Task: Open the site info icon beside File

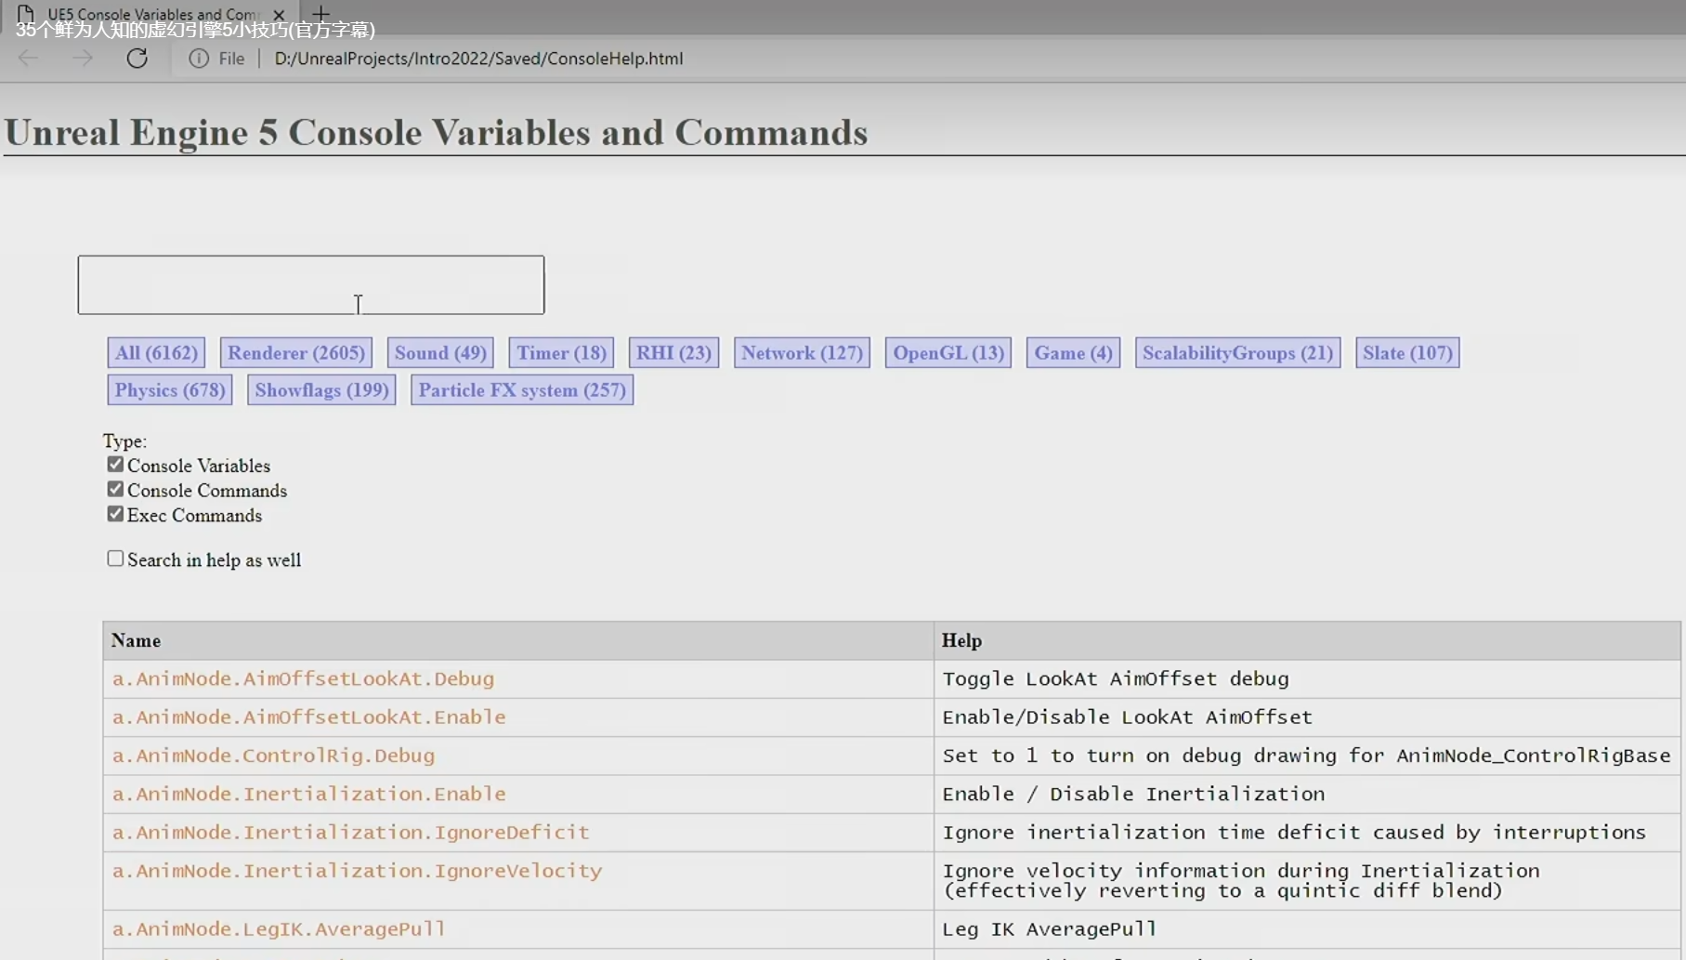Action: click(x=199, y=59)
